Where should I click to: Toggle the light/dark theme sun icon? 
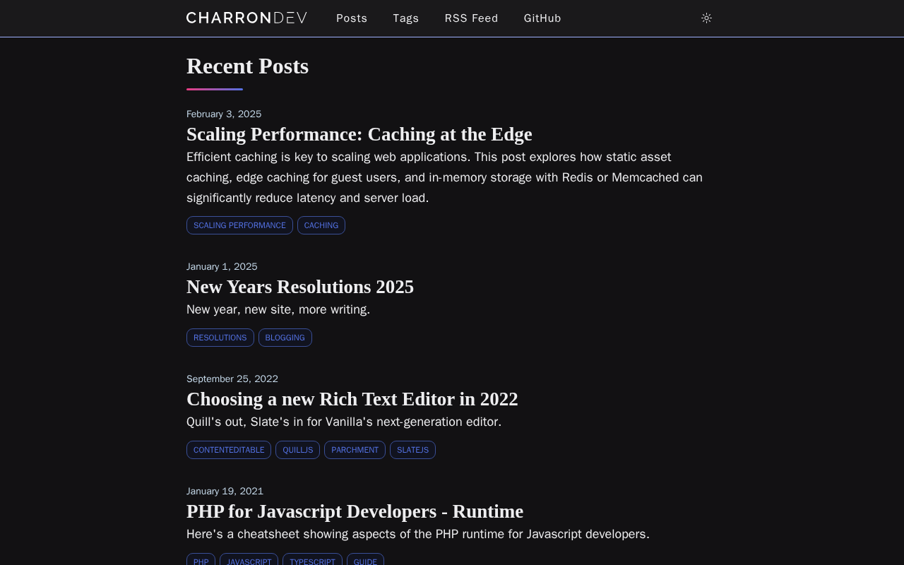pyautogui.click(x=706, y=18)
